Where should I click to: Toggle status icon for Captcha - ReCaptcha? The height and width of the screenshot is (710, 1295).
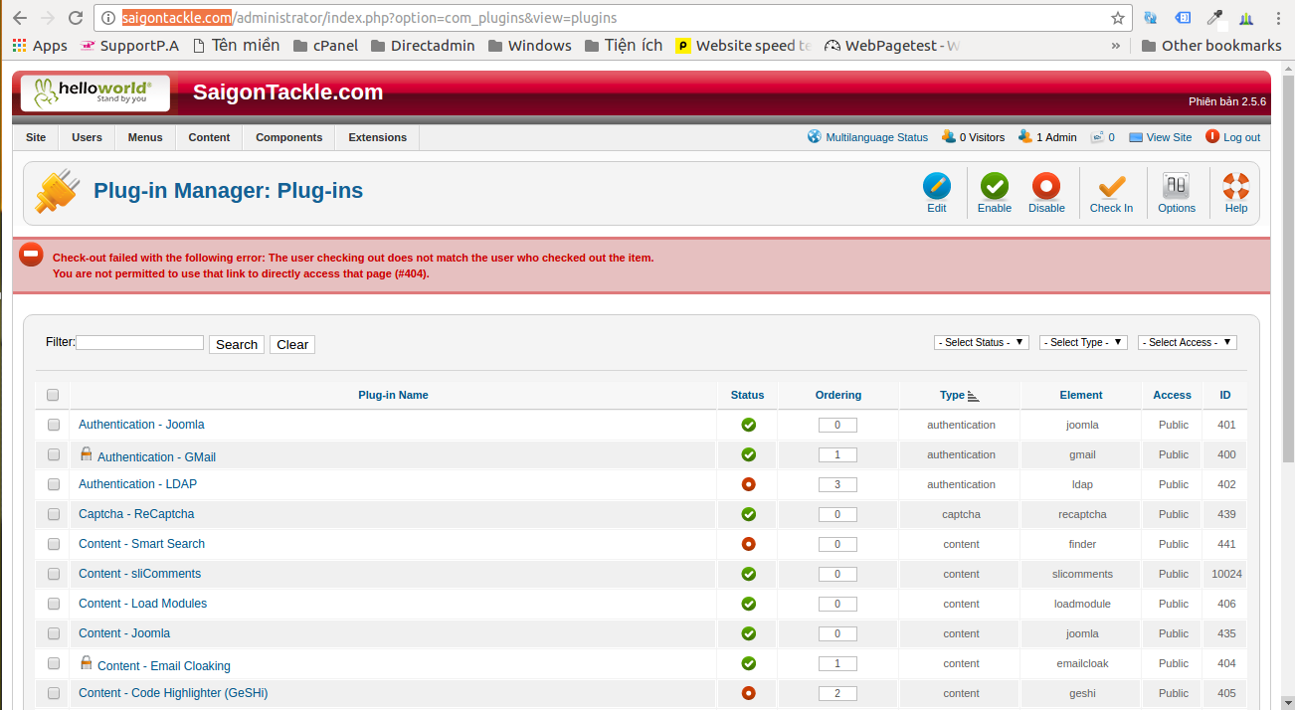pos(748,514)
